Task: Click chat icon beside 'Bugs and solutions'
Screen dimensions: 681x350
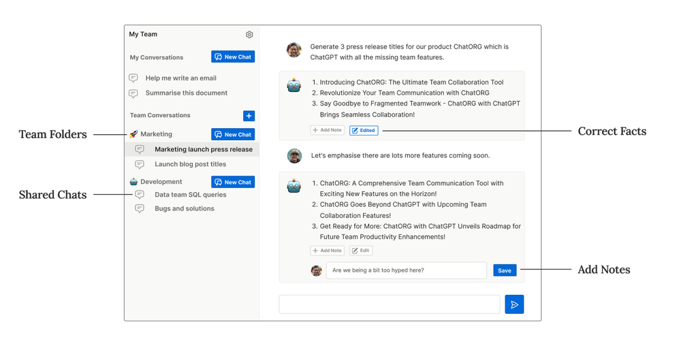Action: pyautogui.click(x=140, y=209)
